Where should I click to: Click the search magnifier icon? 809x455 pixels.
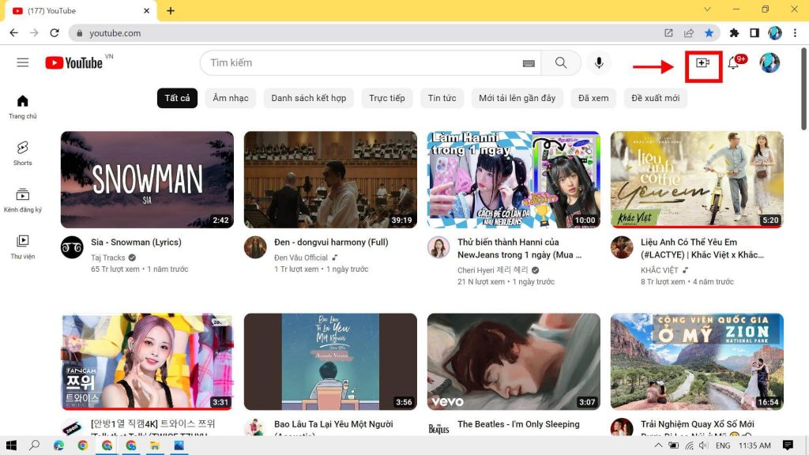point(561,62)
